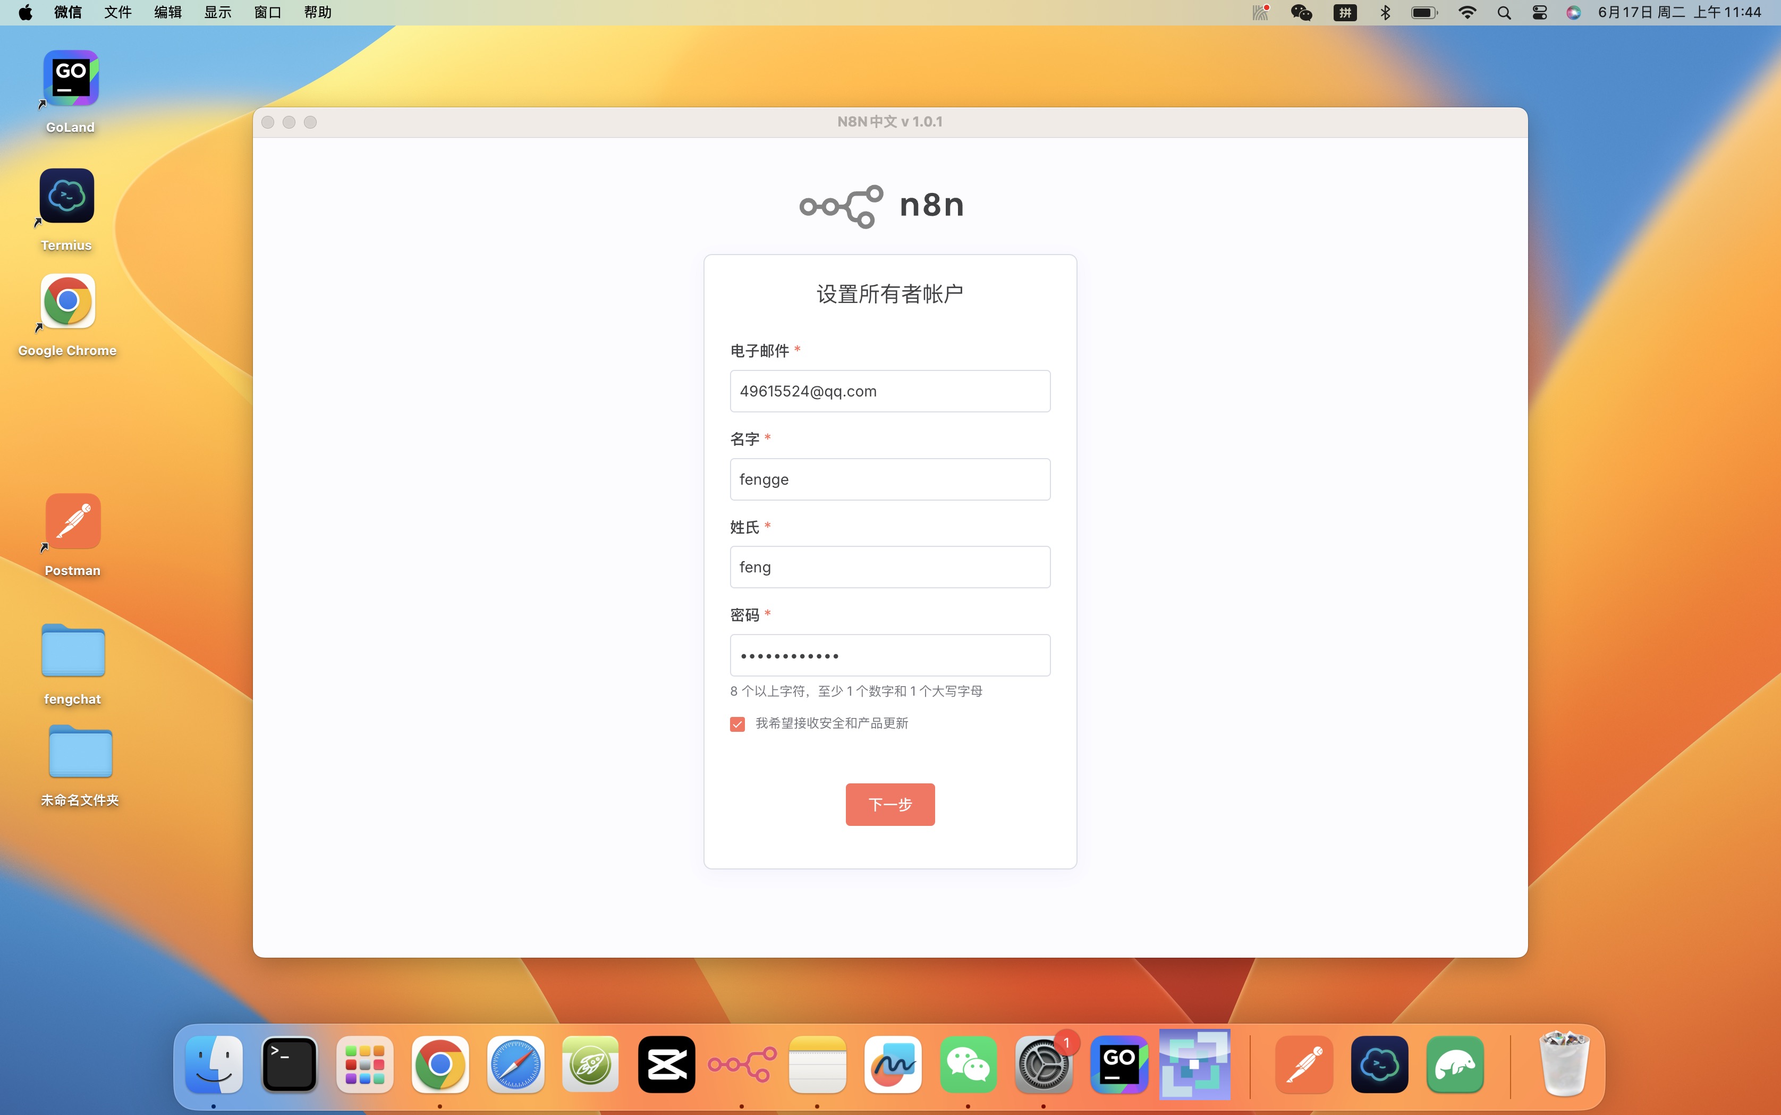Open Control Center in menu bar
The height and width of the screenshot is (1115, 1781).
1539,13
